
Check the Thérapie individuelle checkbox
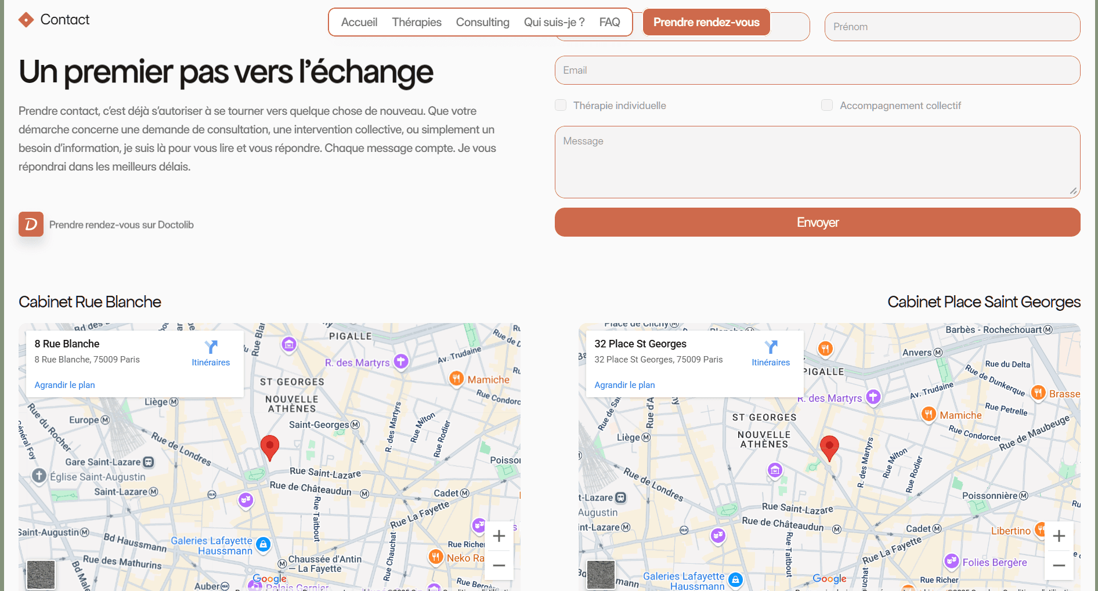[x=561, y=105]
